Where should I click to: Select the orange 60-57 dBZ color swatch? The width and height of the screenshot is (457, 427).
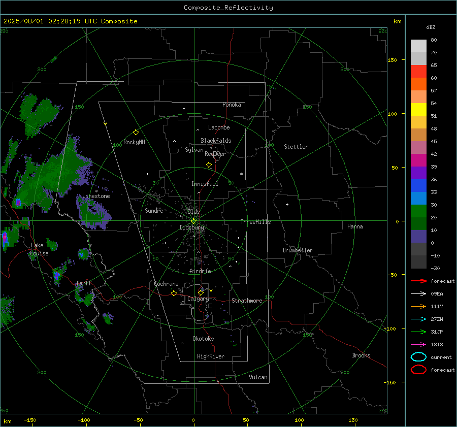(x=418, y=84)
